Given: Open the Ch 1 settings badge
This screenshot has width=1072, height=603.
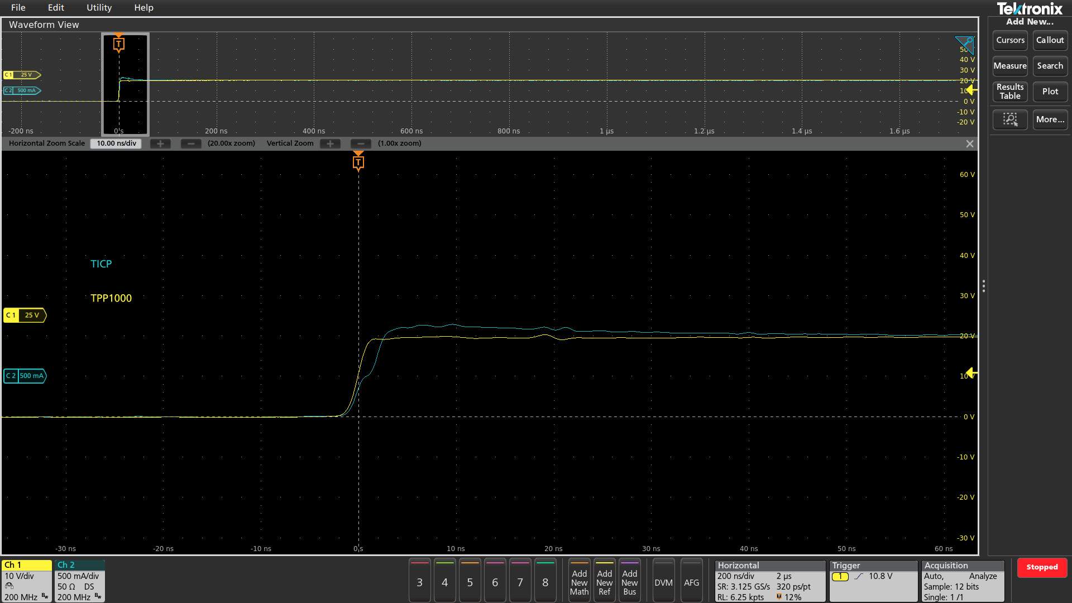Looking at the screenshot, I should [27, 581].
